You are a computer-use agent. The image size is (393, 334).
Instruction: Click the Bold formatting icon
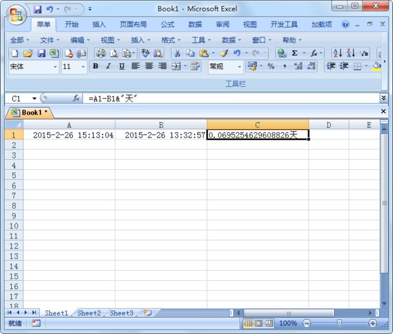(96, 67)
